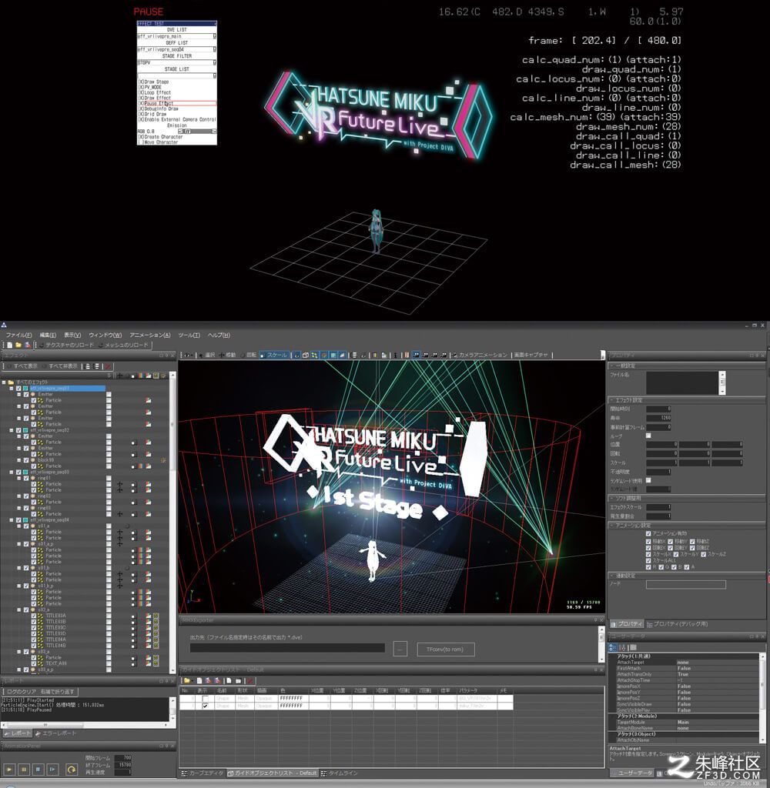Open the 表示(V) menu

[72, 336]
